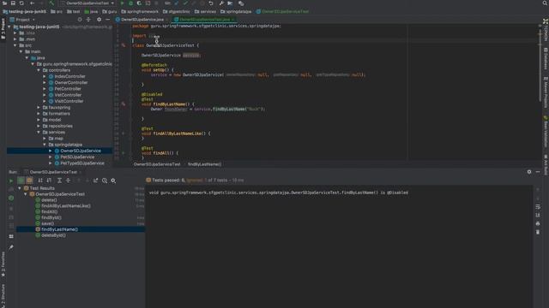
Task: Collapse the src folder node
Action: click(x=15, y=45)
